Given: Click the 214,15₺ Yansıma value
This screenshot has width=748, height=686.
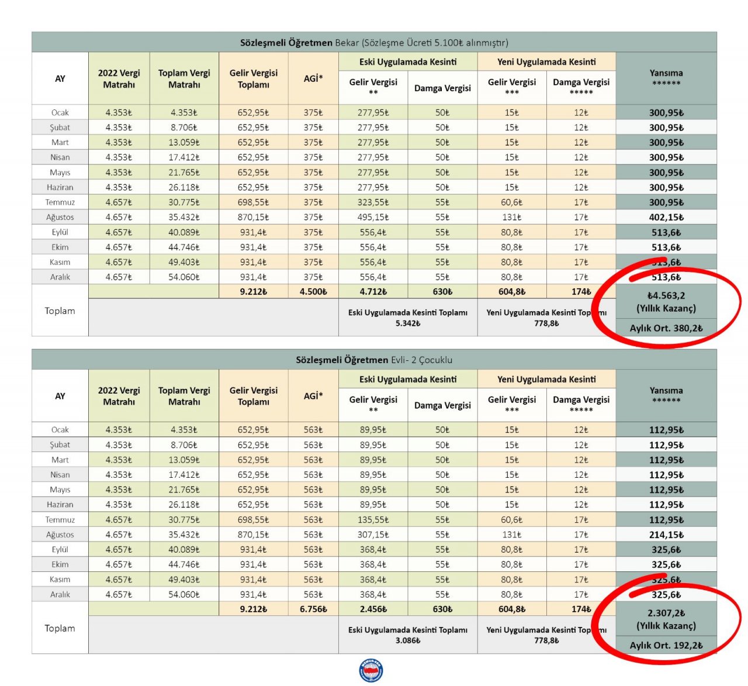Looking at the screenshot, I should click(666, 535).
